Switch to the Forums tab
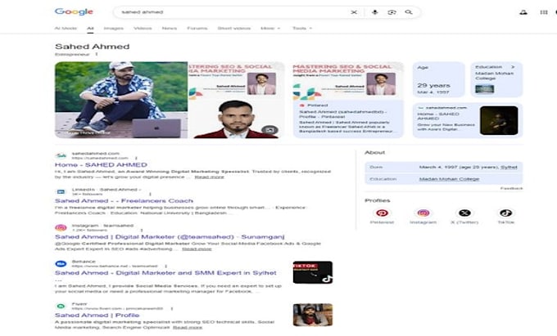Image resolution: width=557 pixels, height=336 pixels. pos(197,28)
